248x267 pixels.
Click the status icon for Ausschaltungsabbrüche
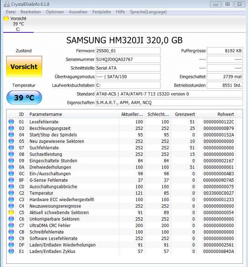11,186
